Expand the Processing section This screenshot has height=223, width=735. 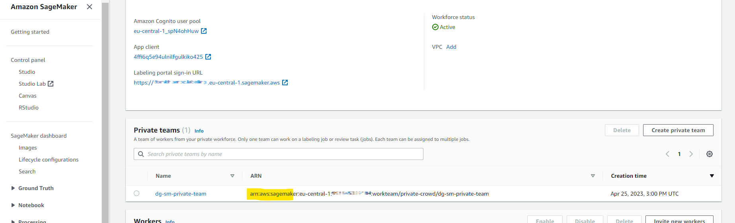tap(13, 221)
